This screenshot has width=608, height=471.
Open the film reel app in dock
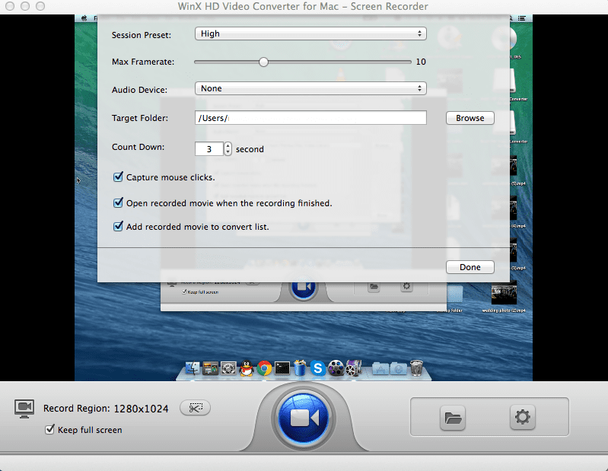coord(336,368)
